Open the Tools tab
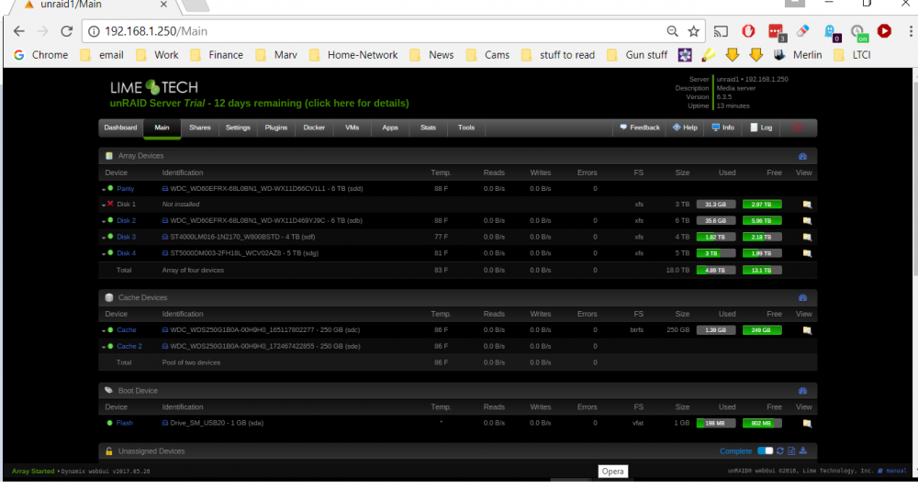Image resolution: width=918 pixels, height=489 pixels. 466,128
